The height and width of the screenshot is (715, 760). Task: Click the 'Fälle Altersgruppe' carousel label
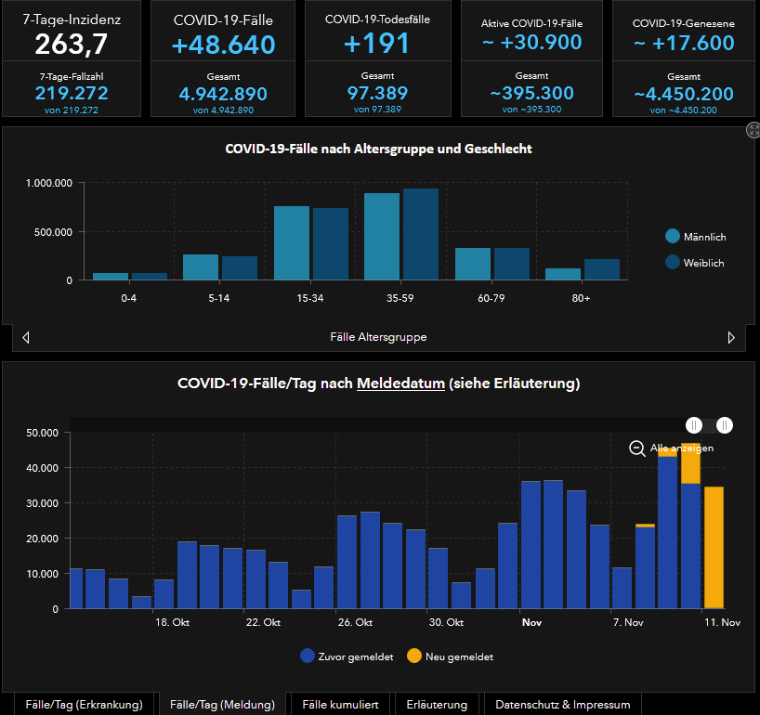click(x=378, y=337)
